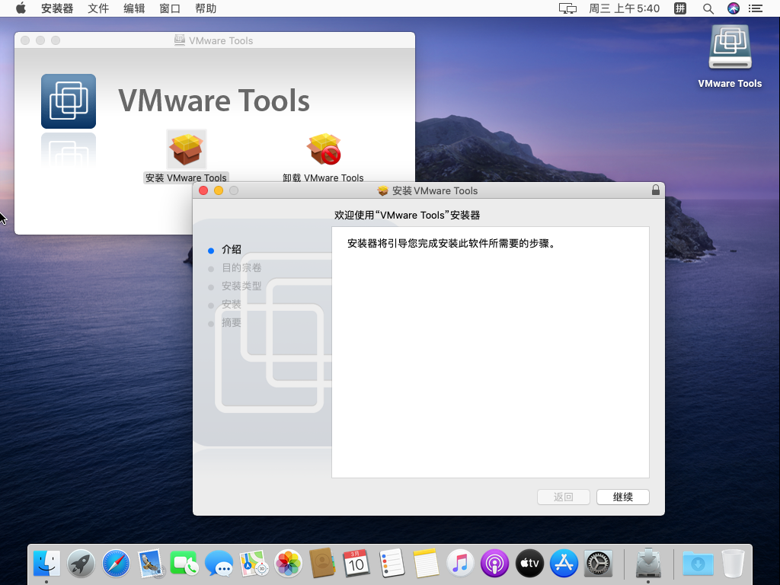Open the Photos app in Dock

289,564
